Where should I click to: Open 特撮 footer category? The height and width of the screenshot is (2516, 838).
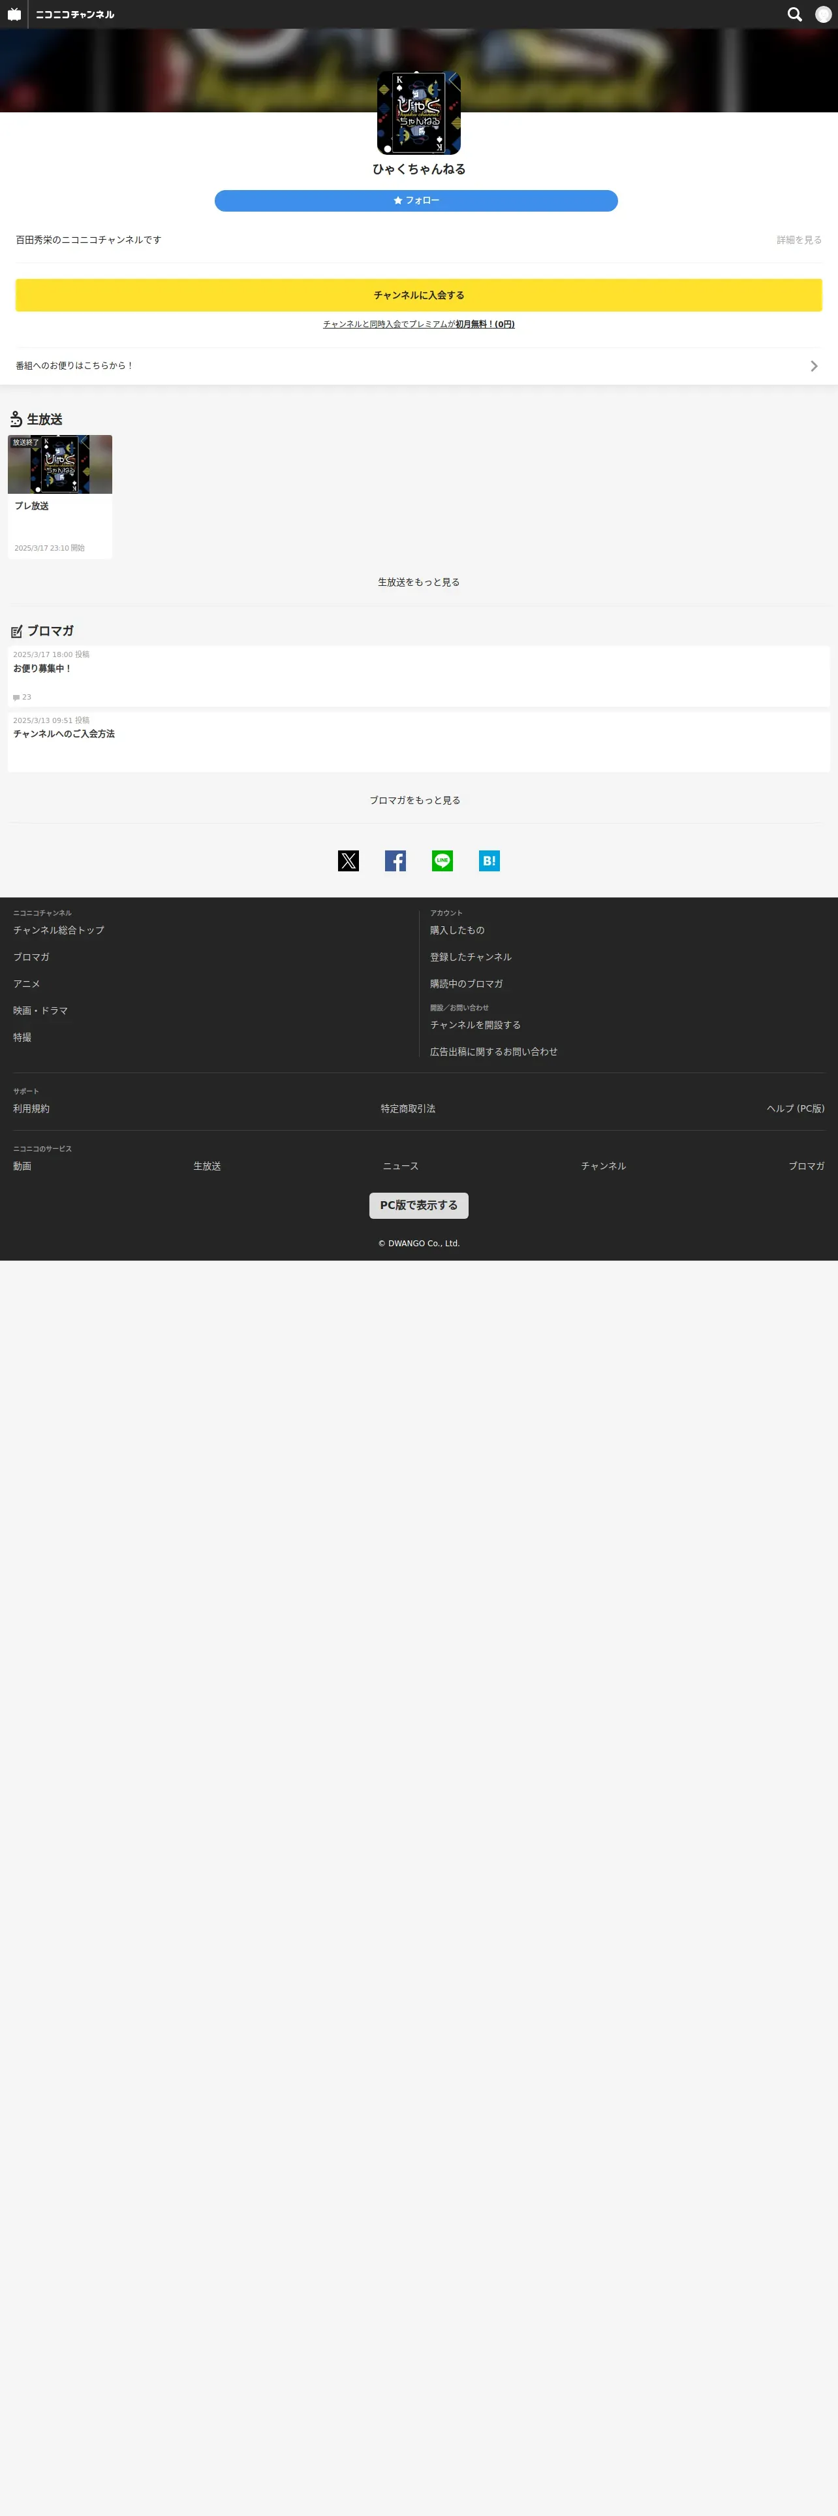click(x=22, y=1037)
